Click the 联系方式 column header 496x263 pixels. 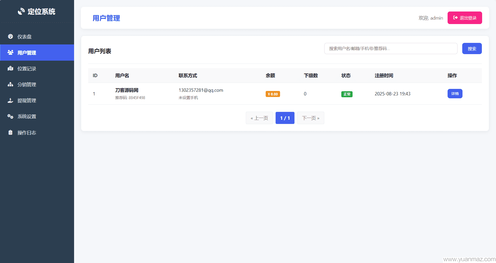coord(188,76)
